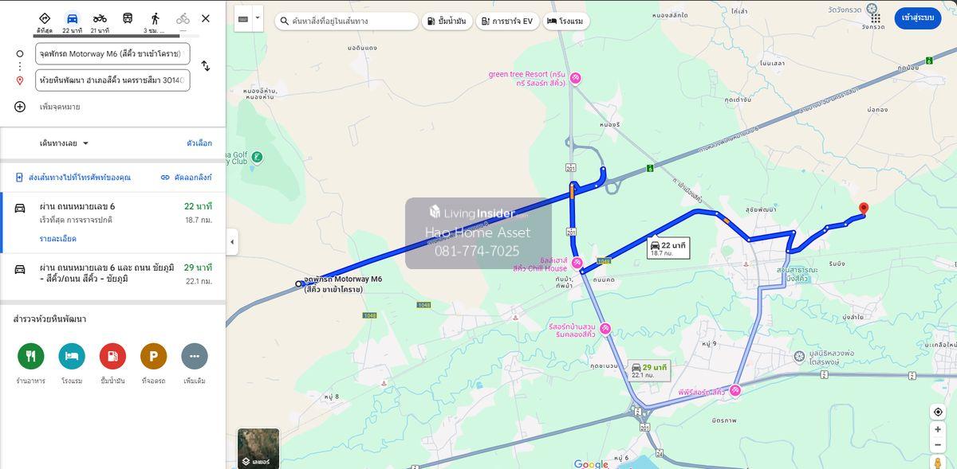Zoom in on the map
The width and height of the screenshot is (957, 469).
[938, 429]
